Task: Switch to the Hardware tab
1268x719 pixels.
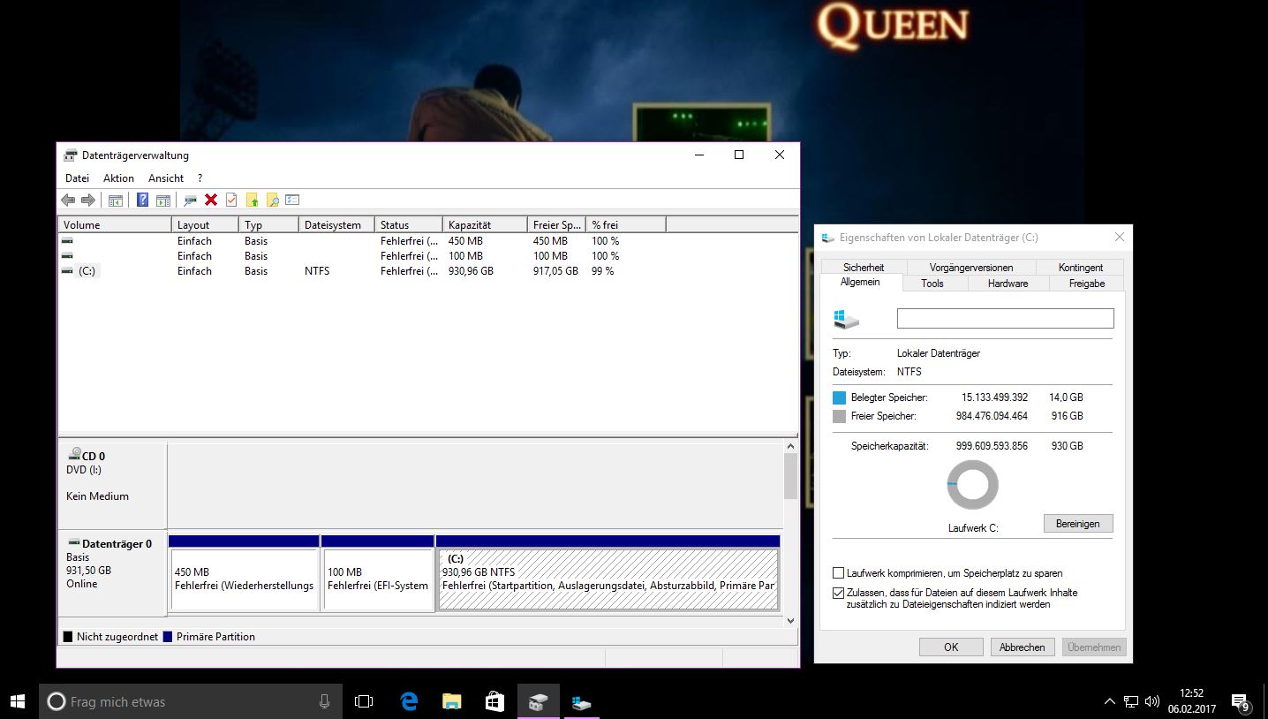Action: (1008, 284)
